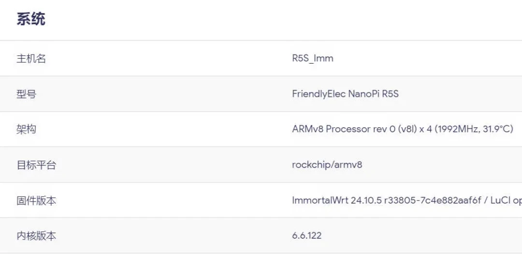Image resolution: width=522 pixels, height=254 pixels.
Task: Select the 目标平台 label
Action: coord(36,165)
